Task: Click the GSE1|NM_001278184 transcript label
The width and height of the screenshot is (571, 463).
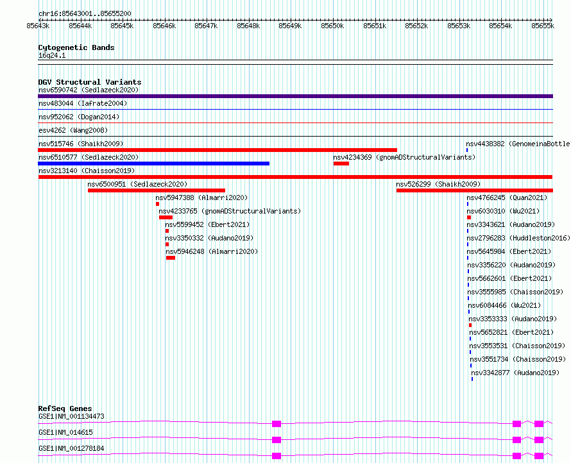Action: (71, 448)
